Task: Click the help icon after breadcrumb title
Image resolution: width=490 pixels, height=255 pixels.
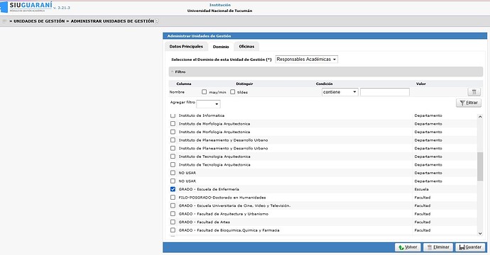Action: pyautogui.click(x=157, y=21)
